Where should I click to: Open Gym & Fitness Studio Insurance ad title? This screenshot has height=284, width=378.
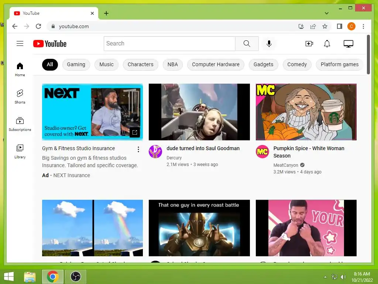point(78,148)
